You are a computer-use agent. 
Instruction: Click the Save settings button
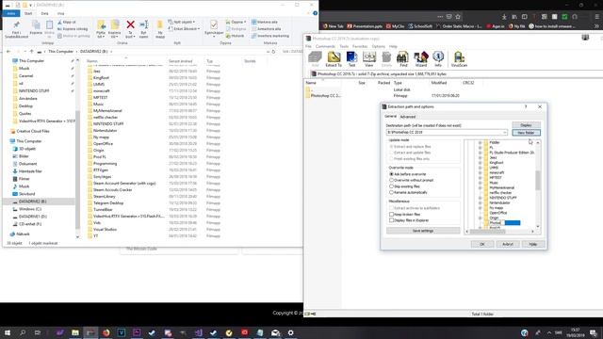click(x=423, y=231)
